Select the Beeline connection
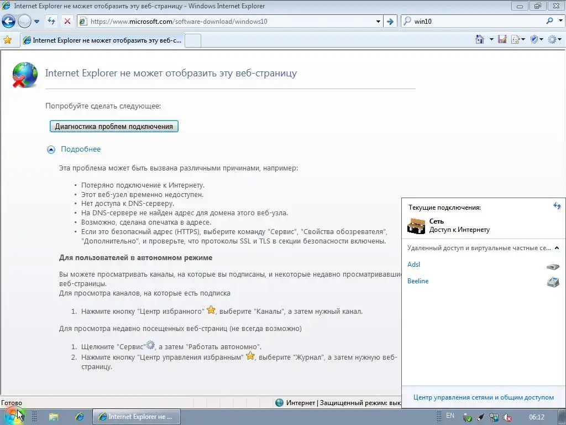This screenshot has width=566, height=425. tap(418, 281)
